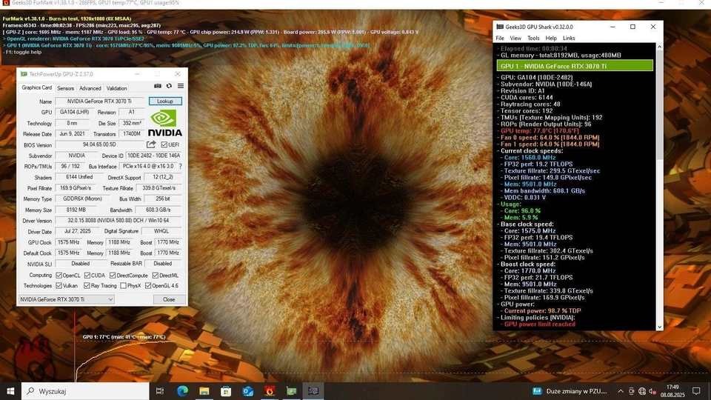
Task: Take a GPU-Z screenshot with the camera icon
Action: click(x=157, y=86)
